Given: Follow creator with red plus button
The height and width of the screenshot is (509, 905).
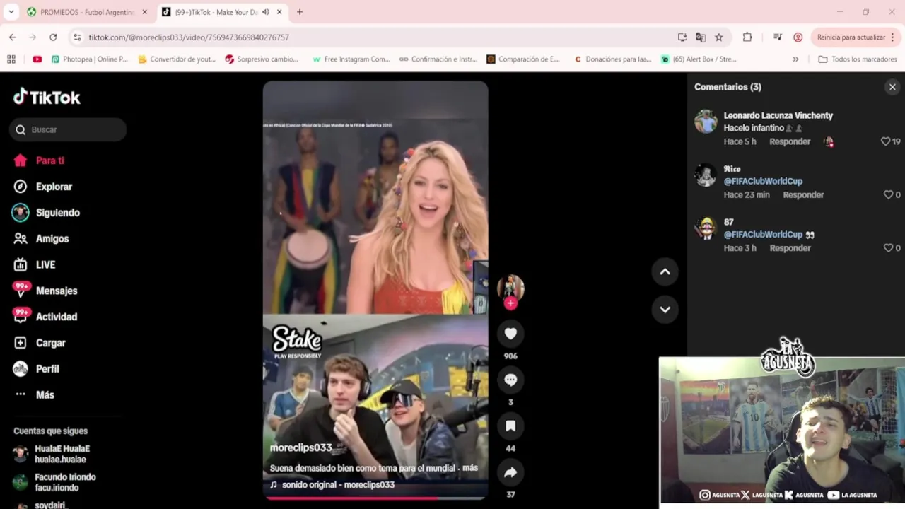Looking at the screenshot, I should click(x=510, y=303).
